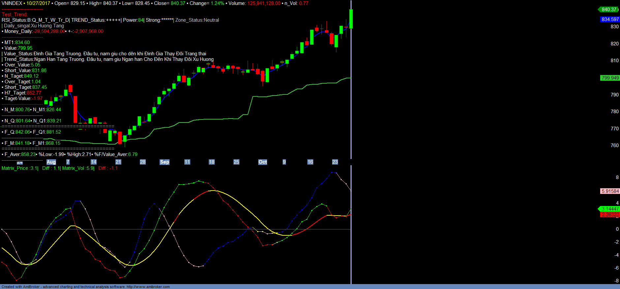Select the 10/27/2017 date in chart header
Screen dimensions: 620x289
pos(38,3)
